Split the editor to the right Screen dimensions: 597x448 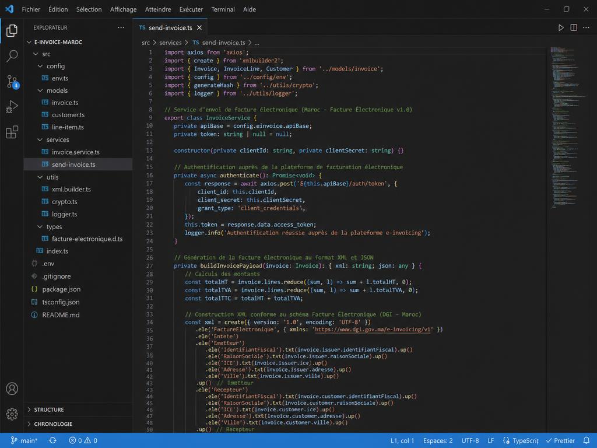click(574, 27)
